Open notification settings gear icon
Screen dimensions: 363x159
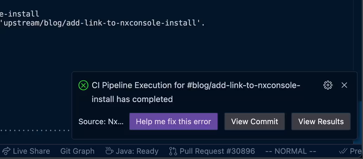tap(328, 85)
